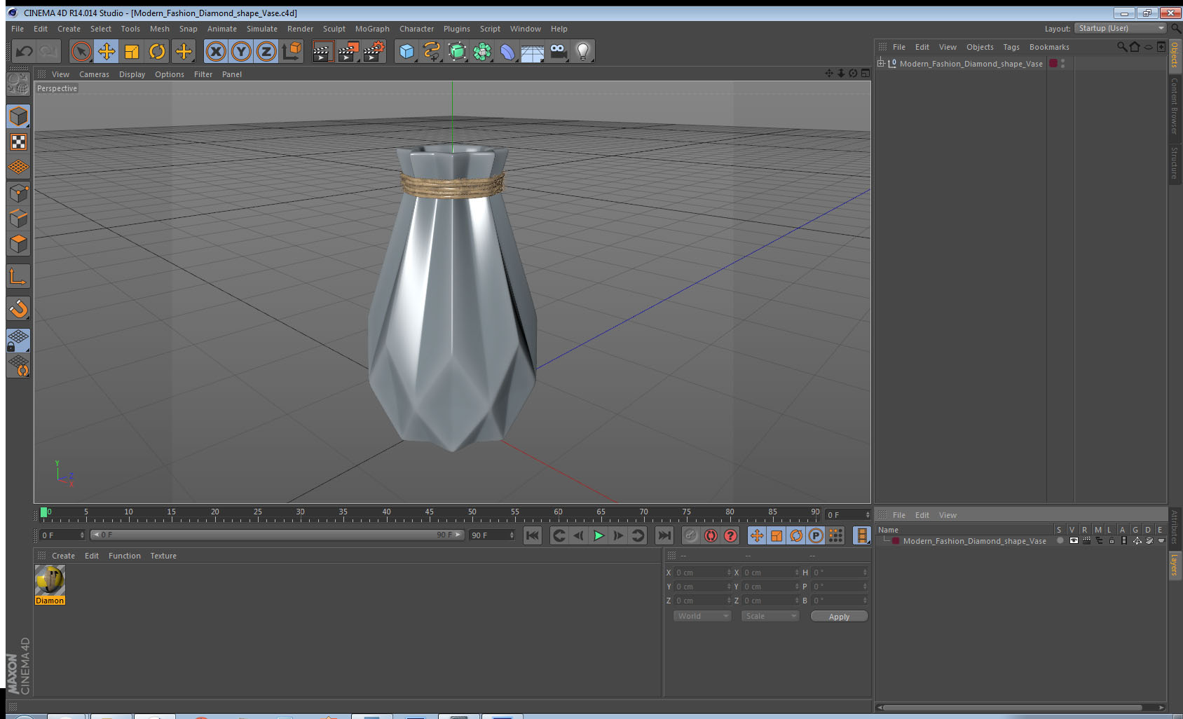
Task: Add a Bend deformer object
Action: [x=507, y=51]
